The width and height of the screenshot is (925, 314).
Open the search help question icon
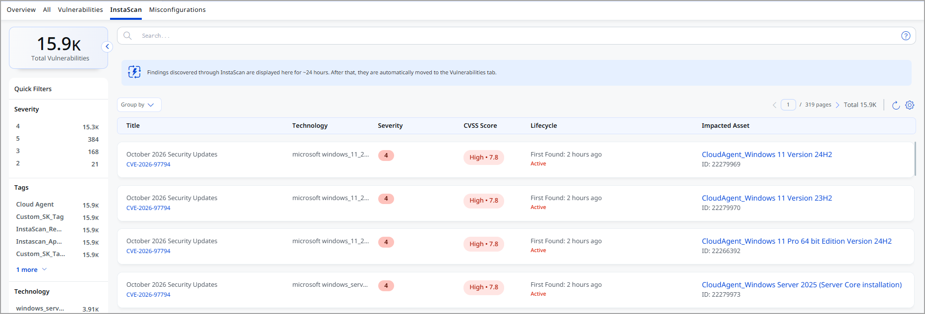click(906, 36)
